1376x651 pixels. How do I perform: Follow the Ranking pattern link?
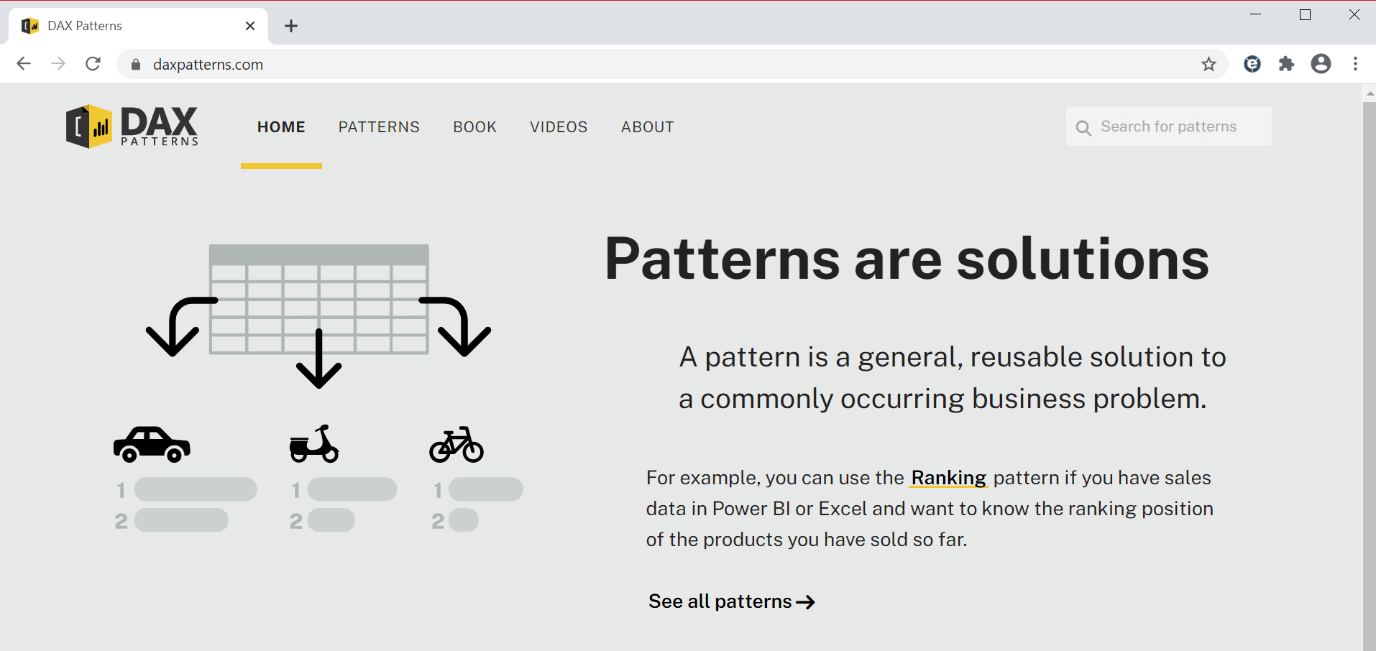coord(948,478)
